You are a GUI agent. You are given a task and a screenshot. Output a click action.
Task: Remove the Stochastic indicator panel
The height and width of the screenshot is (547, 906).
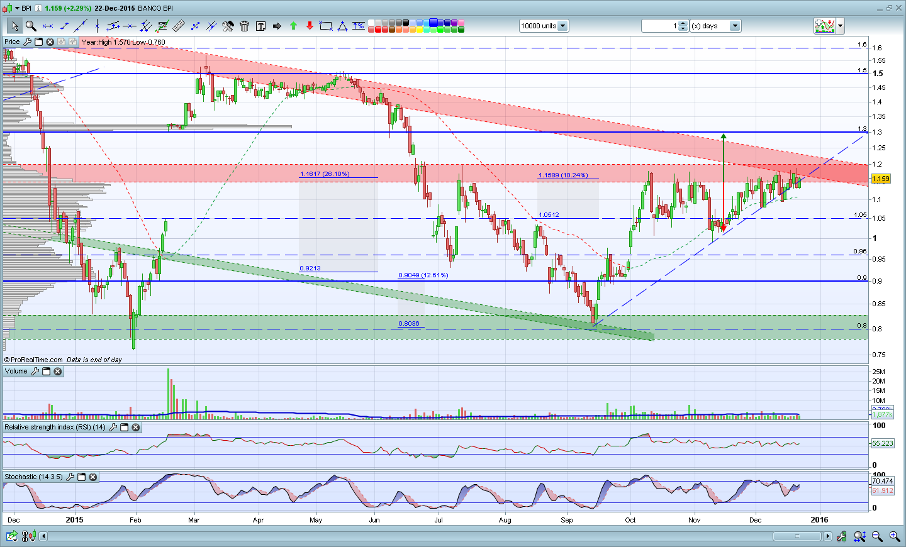(93, 477)
